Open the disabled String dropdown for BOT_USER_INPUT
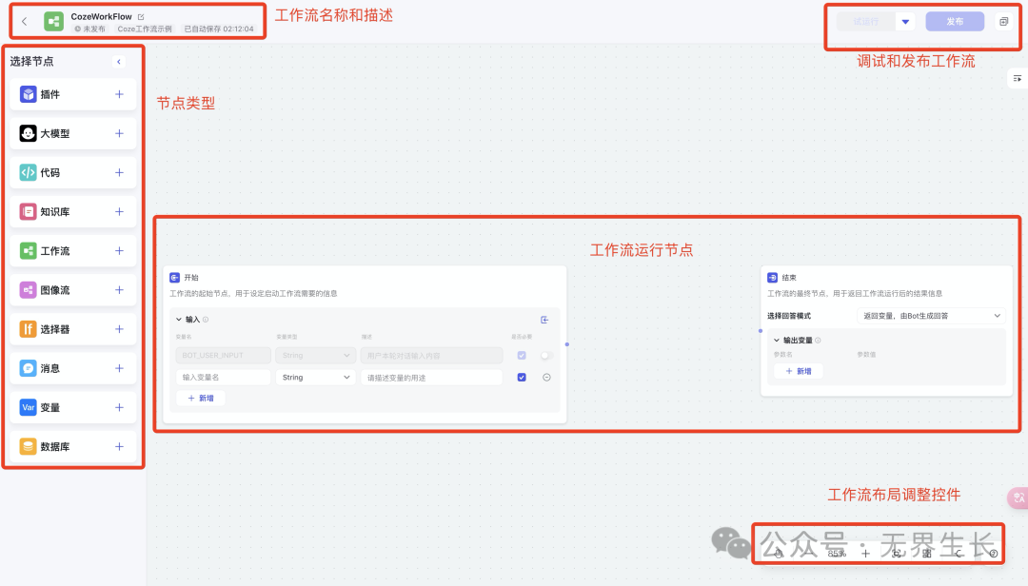Screen dimensions: 1028x586 [x=315, y=355]
